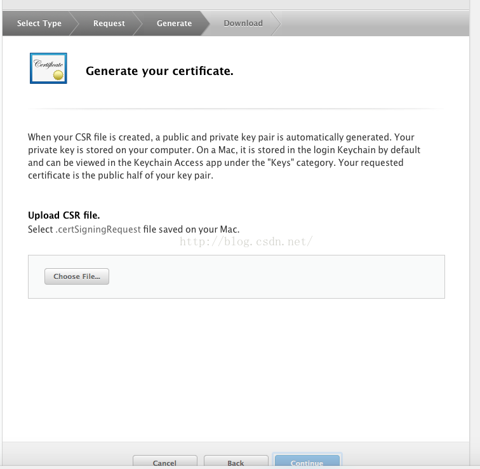
Task: Cancel the certificate creation
Action: click(164, 462)
